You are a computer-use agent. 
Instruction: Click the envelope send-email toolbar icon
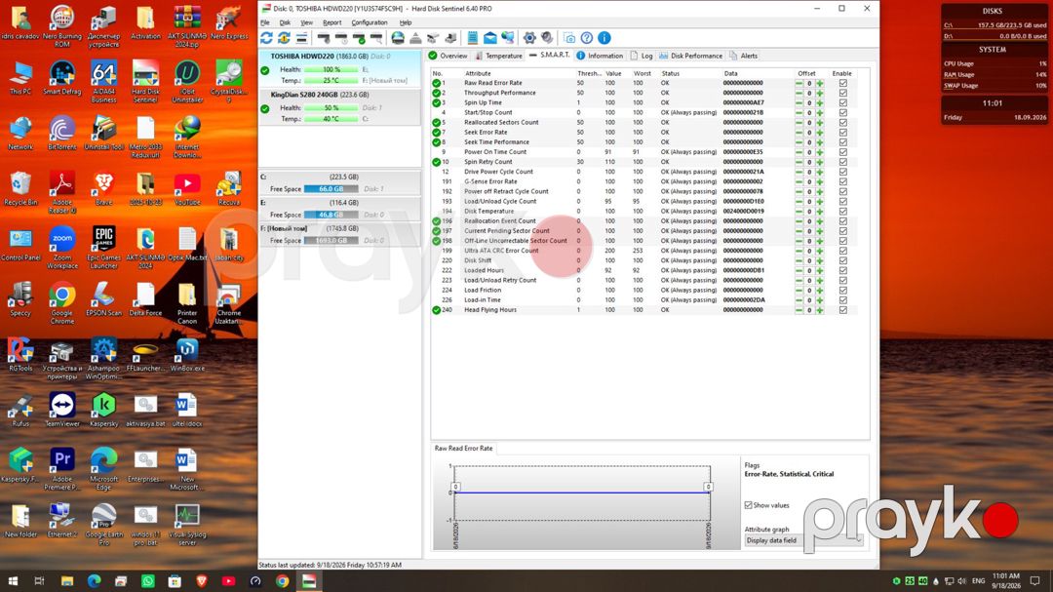[x=490, y=38]
